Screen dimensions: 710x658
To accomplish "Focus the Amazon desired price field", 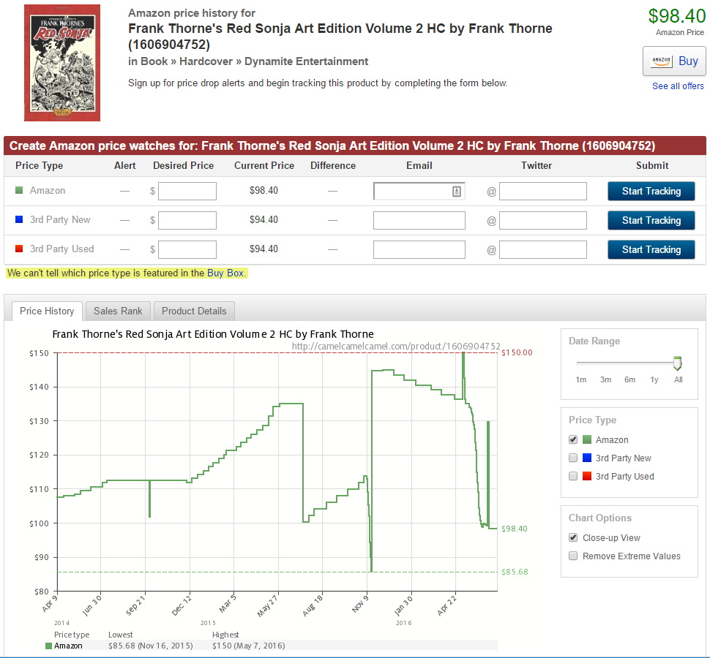I will 187,191.
